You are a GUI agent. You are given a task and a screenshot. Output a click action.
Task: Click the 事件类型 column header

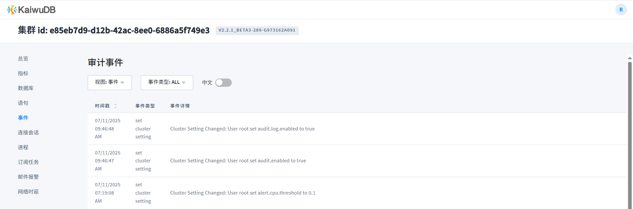coord(145,106)
